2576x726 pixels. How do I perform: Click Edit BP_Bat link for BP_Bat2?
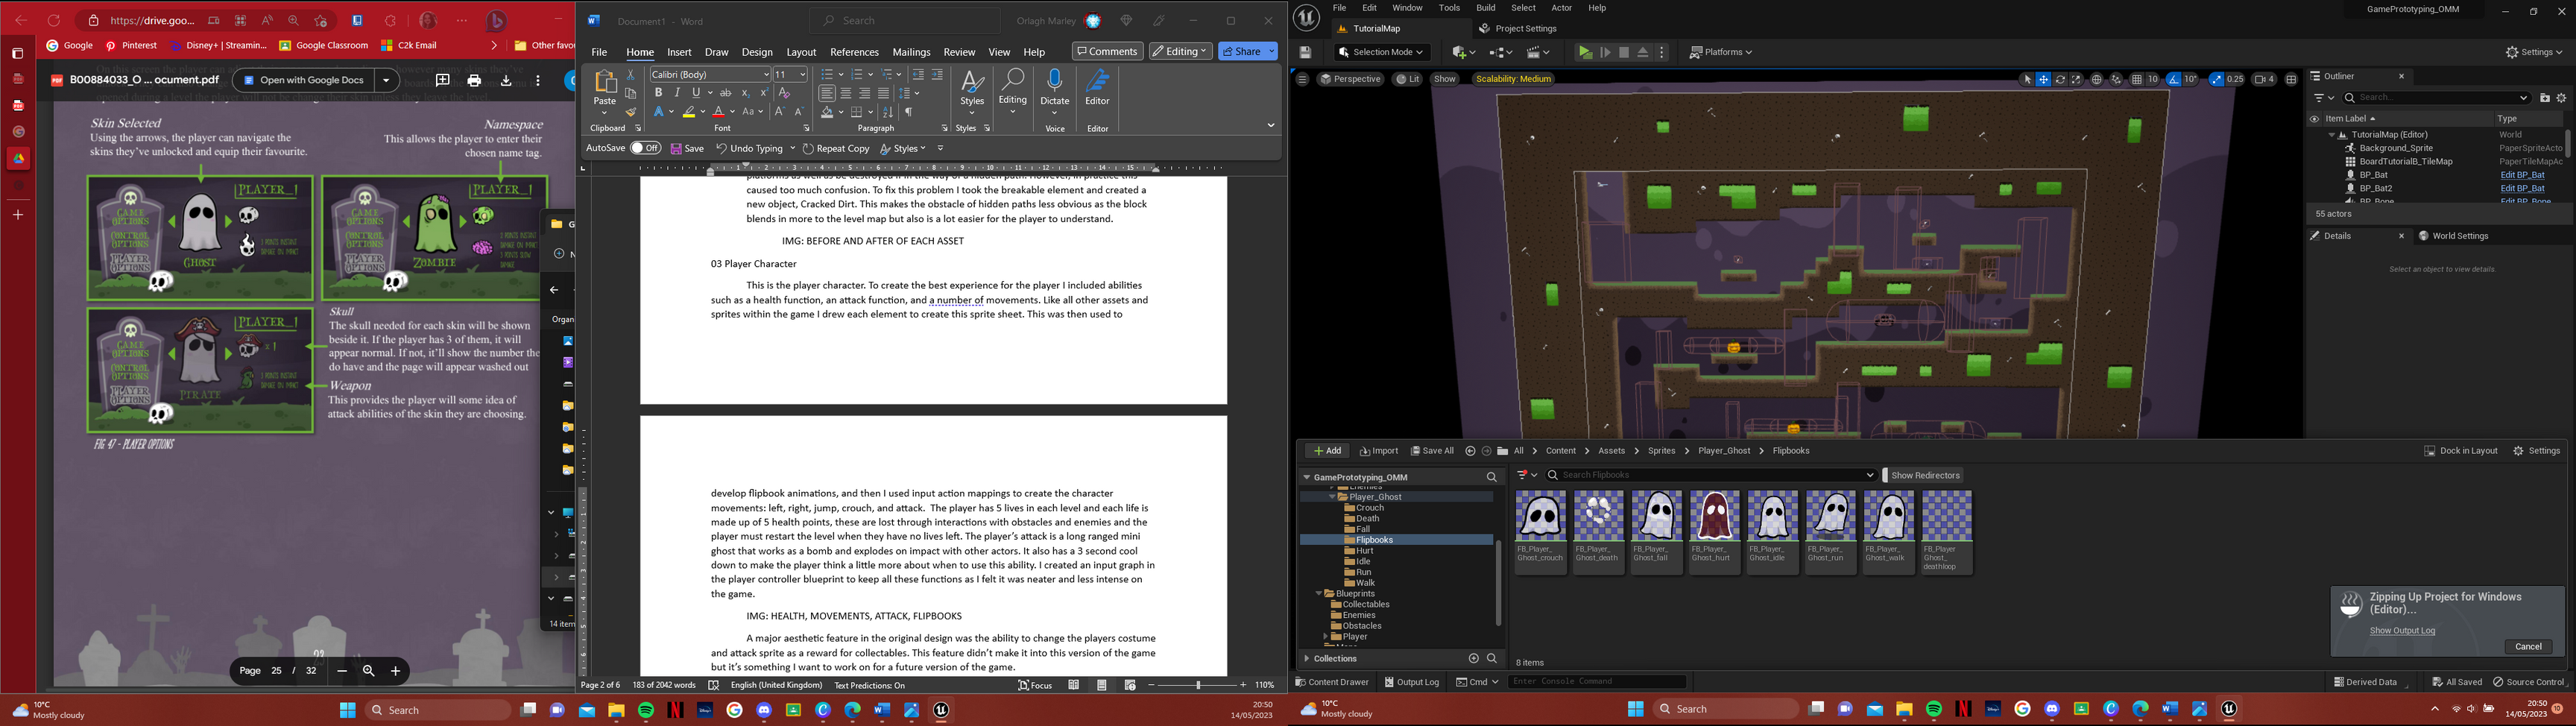[2522, 188]
